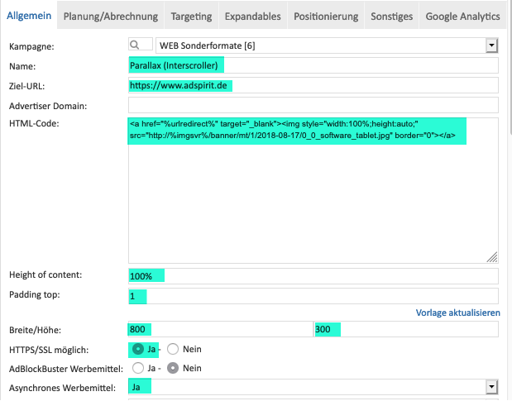Image resolution: width=512 pixels, height=401 pixels.
Task: Switch to the Planung/Abrechnung tab
Action: pos(111,16)
